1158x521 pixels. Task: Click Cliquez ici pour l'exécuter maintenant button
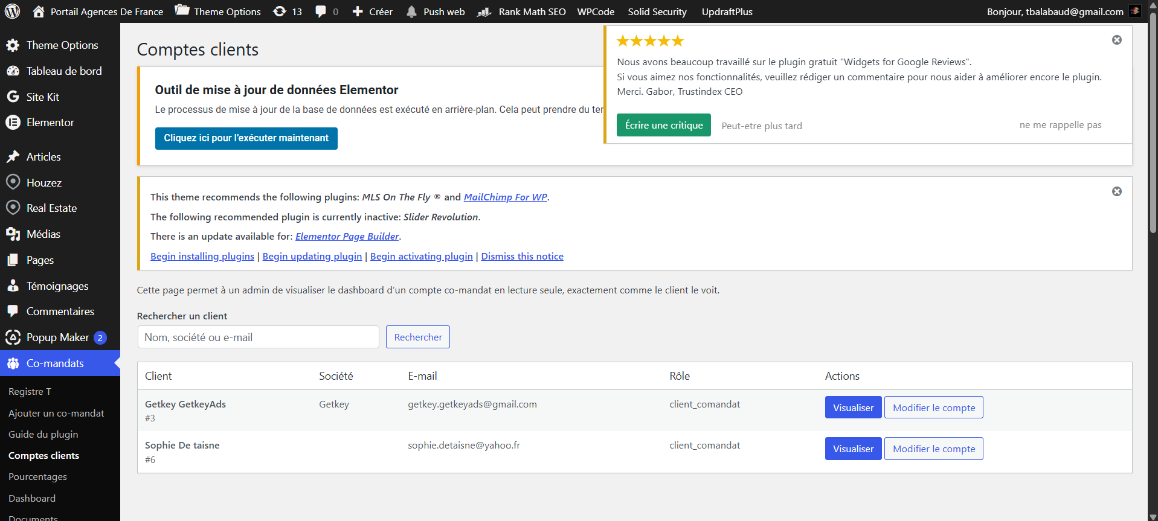tap(246, 138)
